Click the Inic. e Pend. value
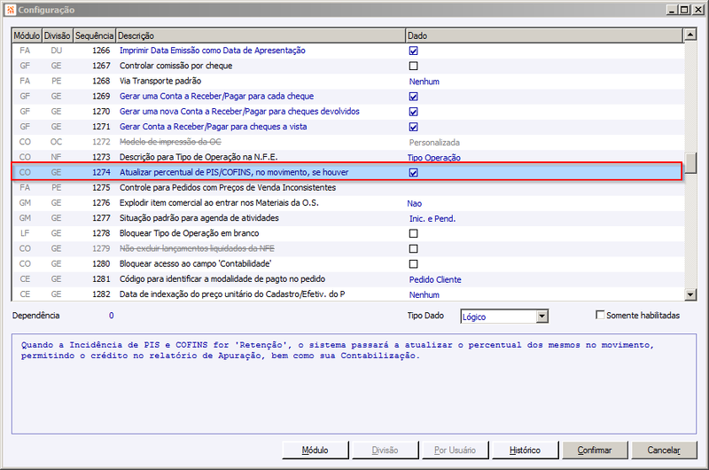This screenshot has width=709, height=470. [x=432, y=218]
